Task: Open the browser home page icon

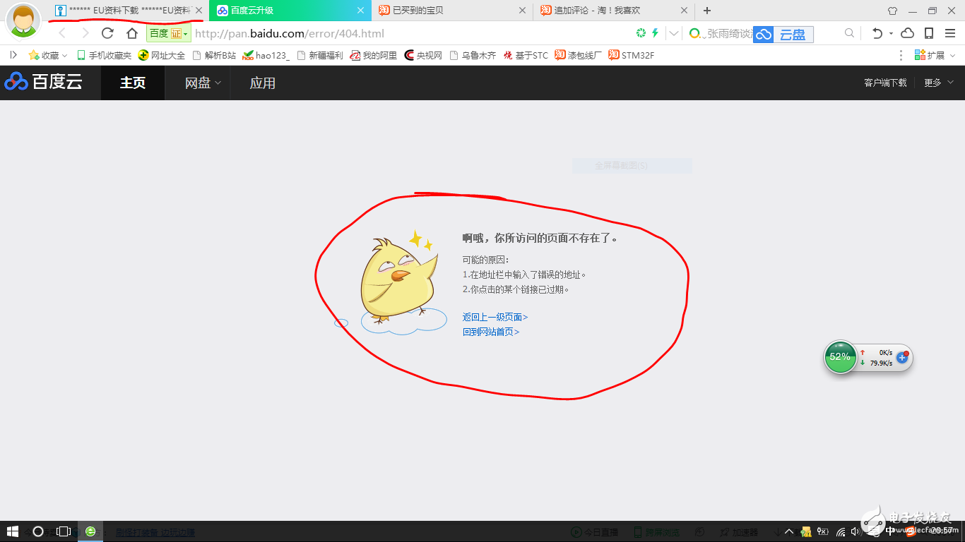Action: 131,33
